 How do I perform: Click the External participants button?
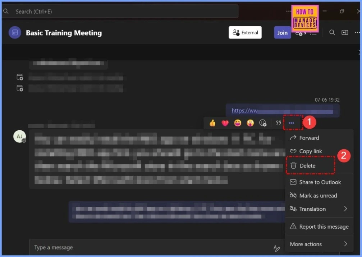245,33
